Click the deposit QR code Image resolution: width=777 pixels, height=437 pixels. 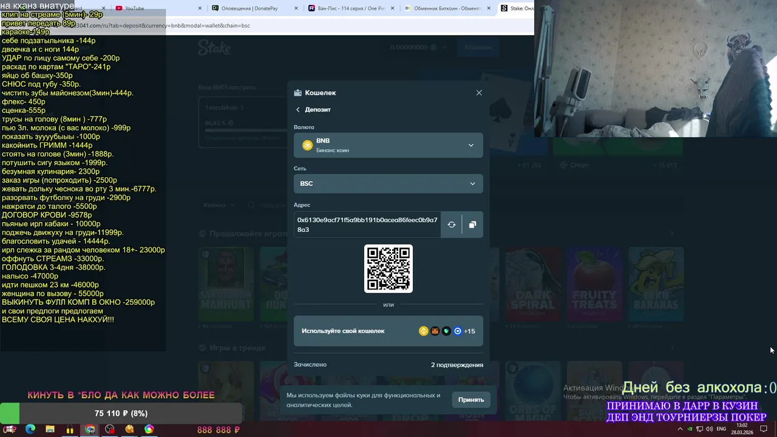click(388, 269)
